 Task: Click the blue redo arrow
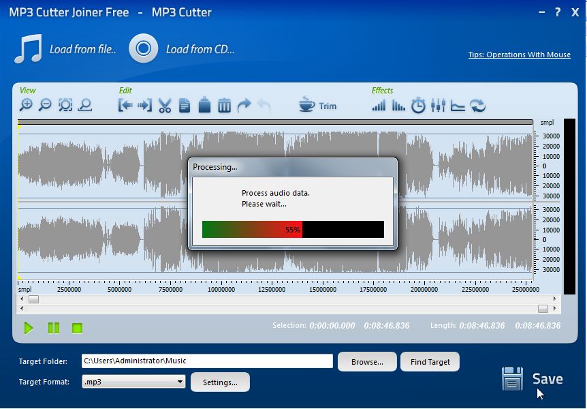(x=244, y=106)
